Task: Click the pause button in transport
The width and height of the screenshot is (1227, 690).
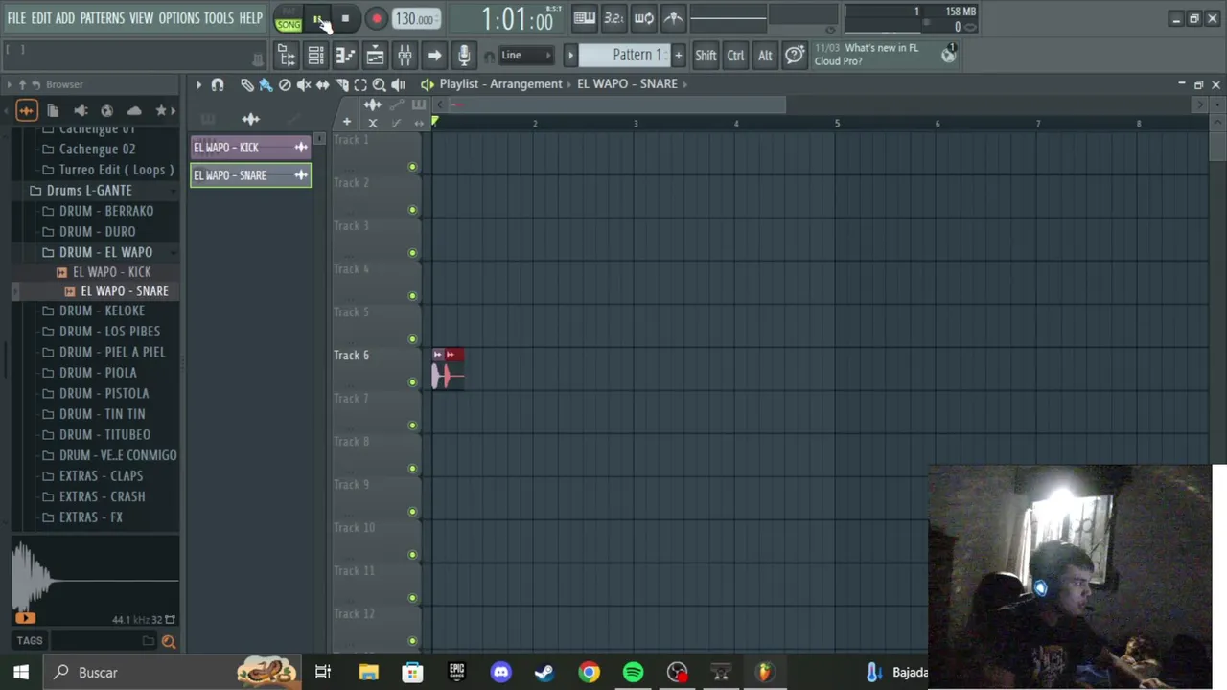Action: point(318,18)
